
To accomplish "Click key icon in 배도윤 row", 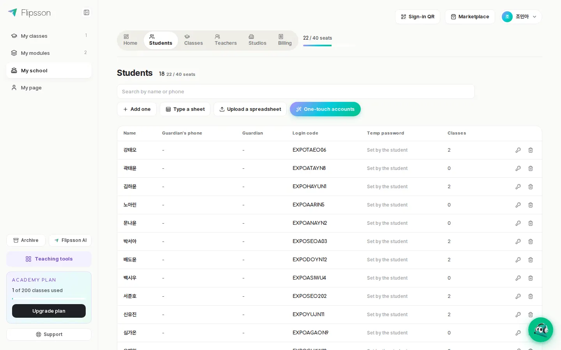I will 518,260.
